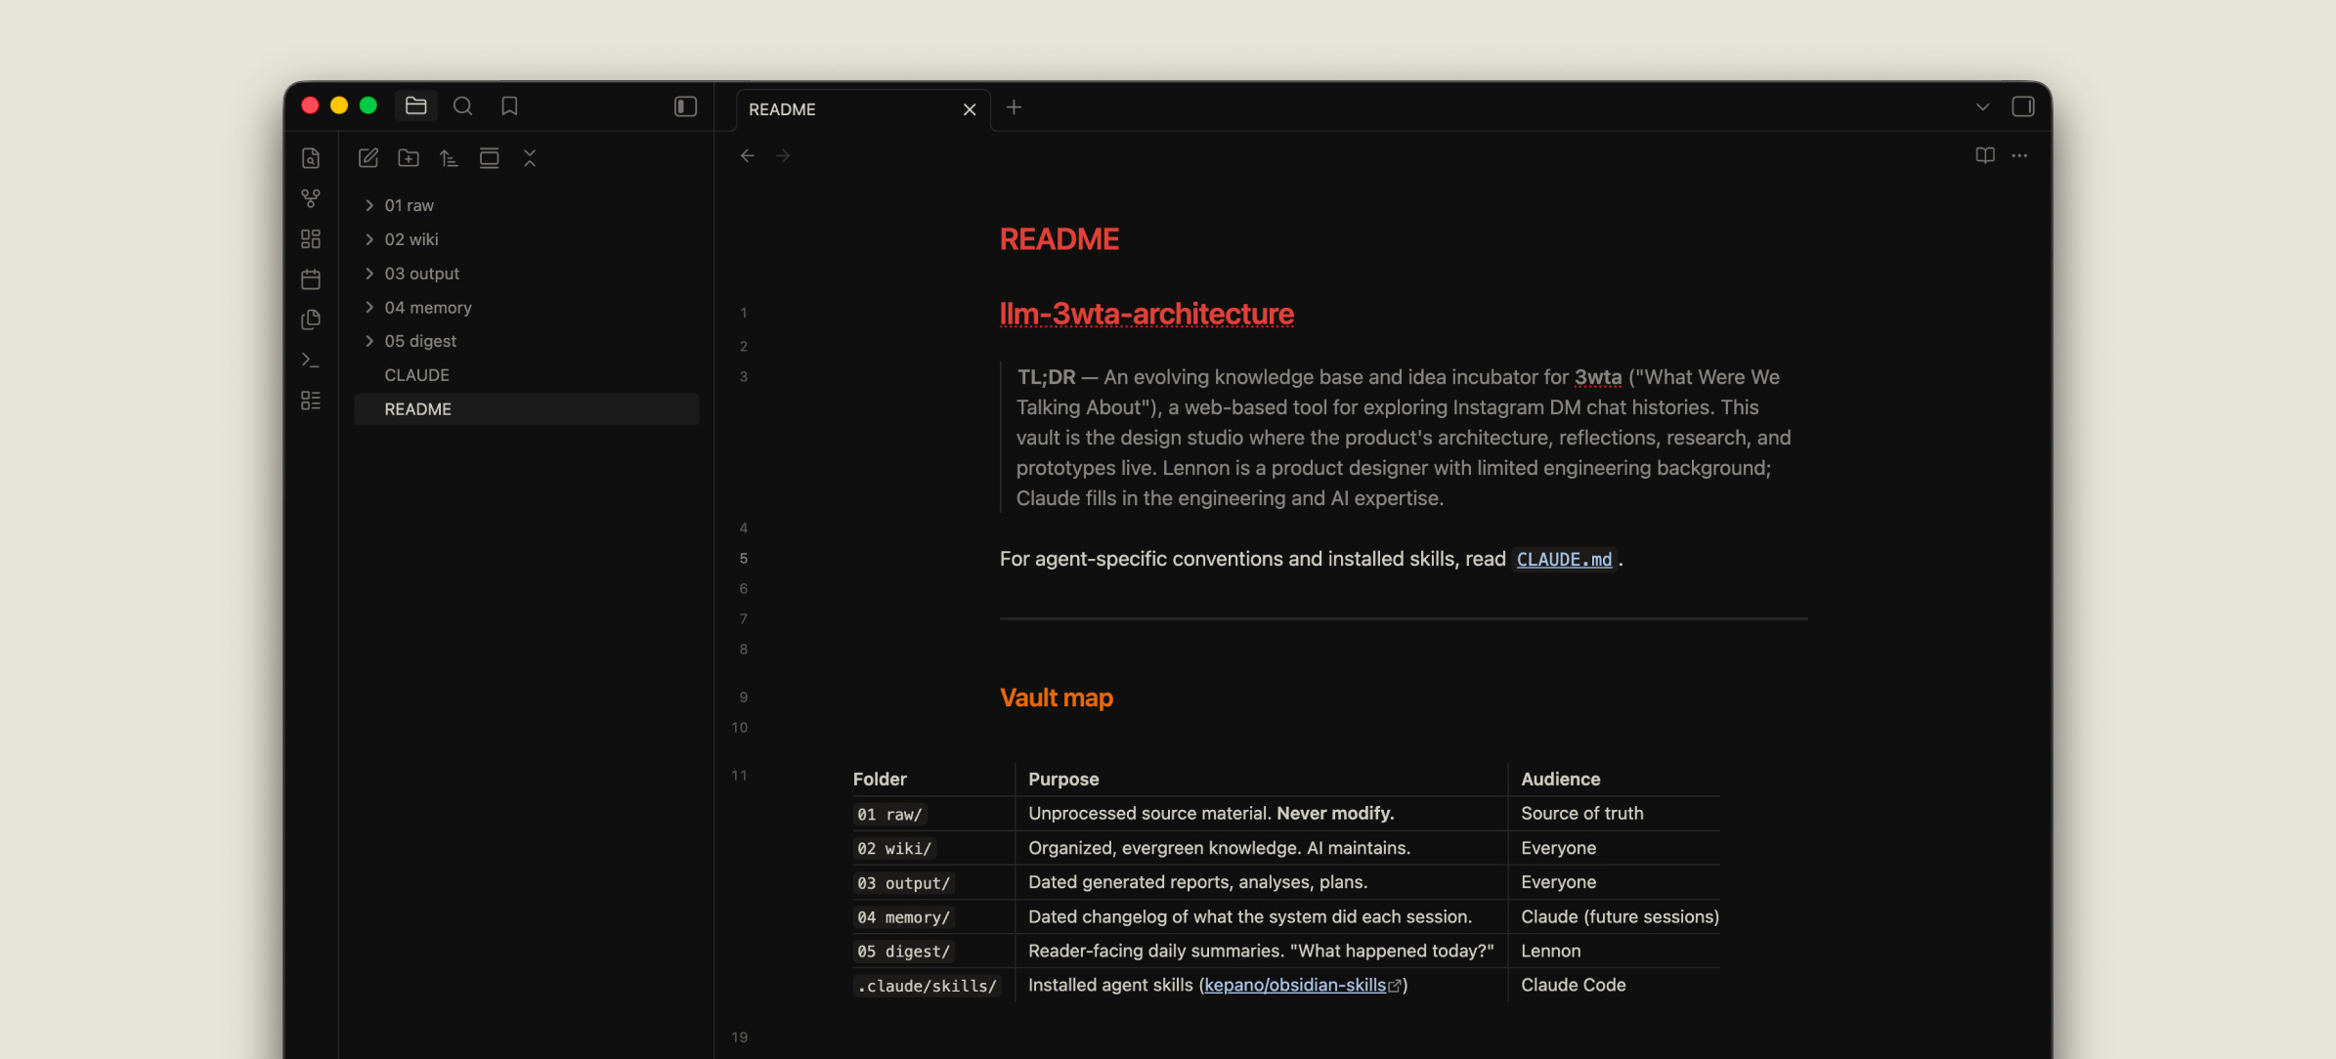2336x1059 pixels.
Task: Click "Everyone" in the 03 output row
Action: point(1559,883)
